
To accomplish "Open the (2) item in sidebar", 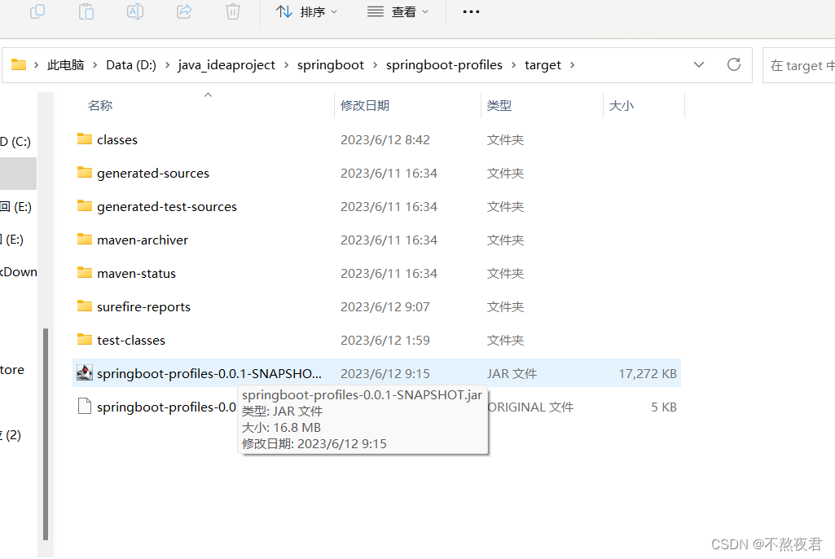I will [x=11, y=435].
